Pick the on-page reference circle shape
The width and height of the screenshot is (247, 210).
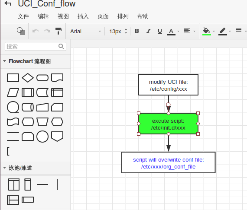click(x=42, y=137)
